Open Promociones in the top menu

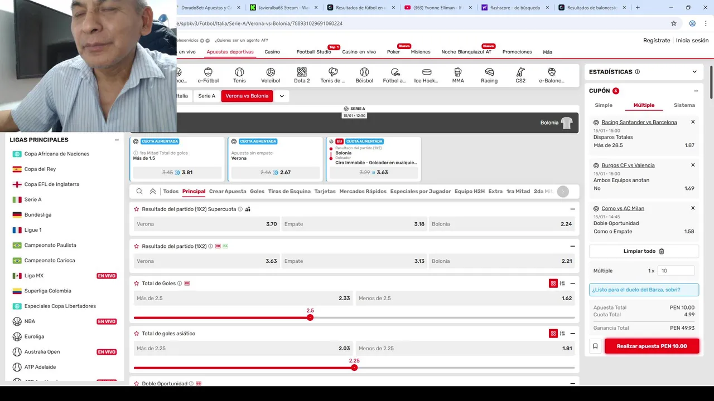tap(517, 52)
